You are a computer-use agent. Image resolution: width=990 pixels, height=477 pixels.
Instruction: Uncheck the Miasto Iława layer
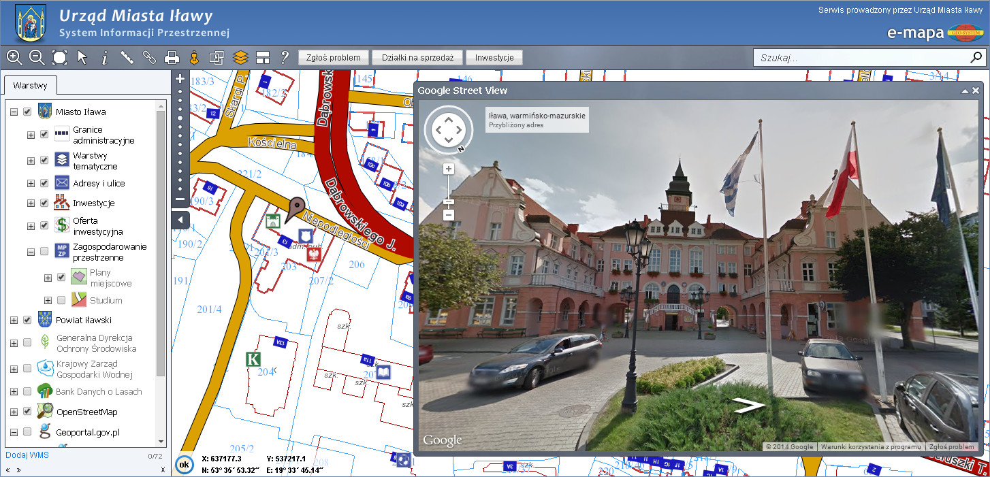[27, 112]
